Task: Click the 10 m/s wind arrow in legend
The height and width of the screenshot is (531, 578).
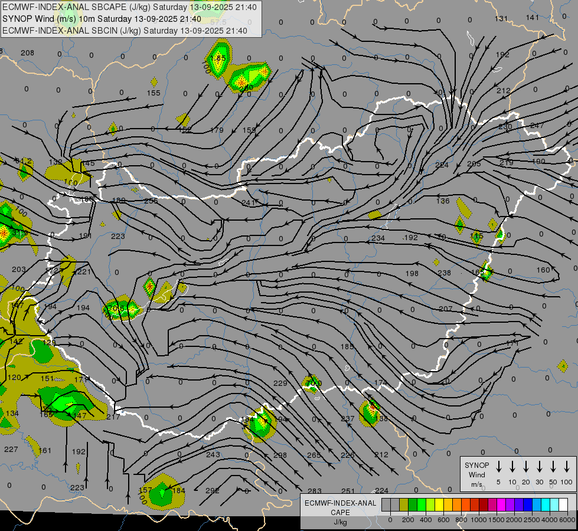Action: (x=512, y=467)
